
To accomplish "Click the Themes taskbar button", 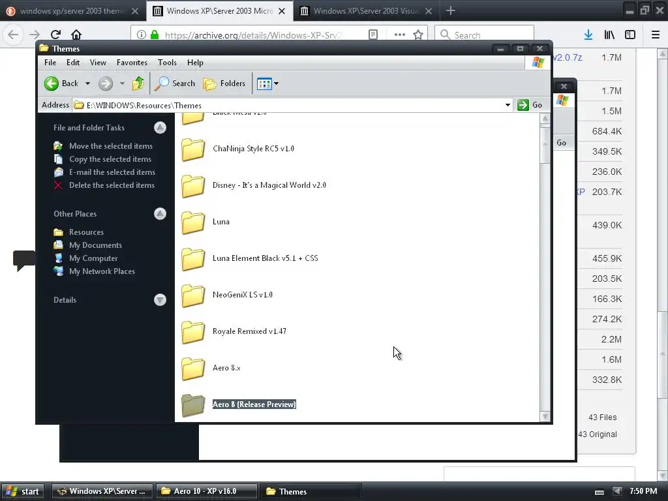I will point(311,491).
